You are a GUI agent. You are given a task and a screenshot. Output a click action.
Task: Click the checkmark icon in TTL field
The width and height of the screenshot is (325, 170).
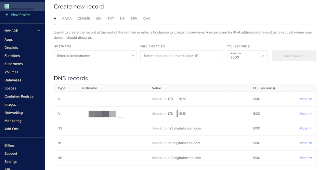pos(263,56)
